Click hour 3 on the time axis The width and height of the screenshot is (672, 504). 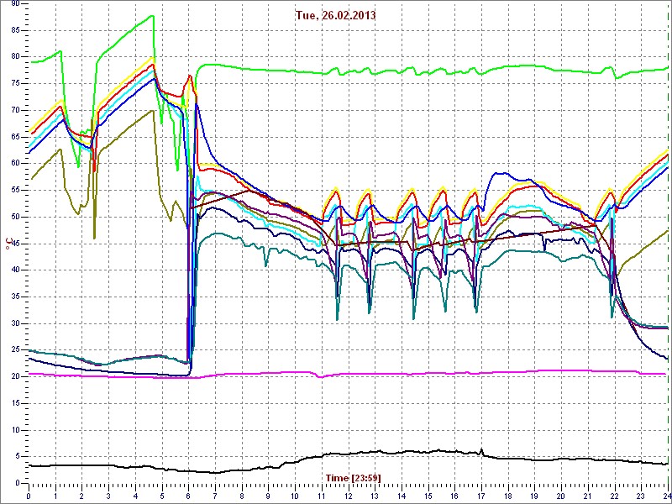coord(108,496)
